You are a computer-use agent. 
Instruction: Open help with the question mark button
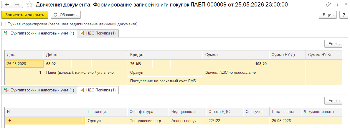pos(344,15)
